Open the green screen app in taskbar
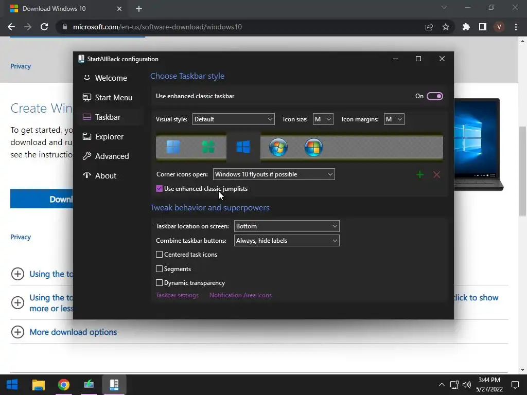This screenshot has height=395, width=527. [89, 385]
